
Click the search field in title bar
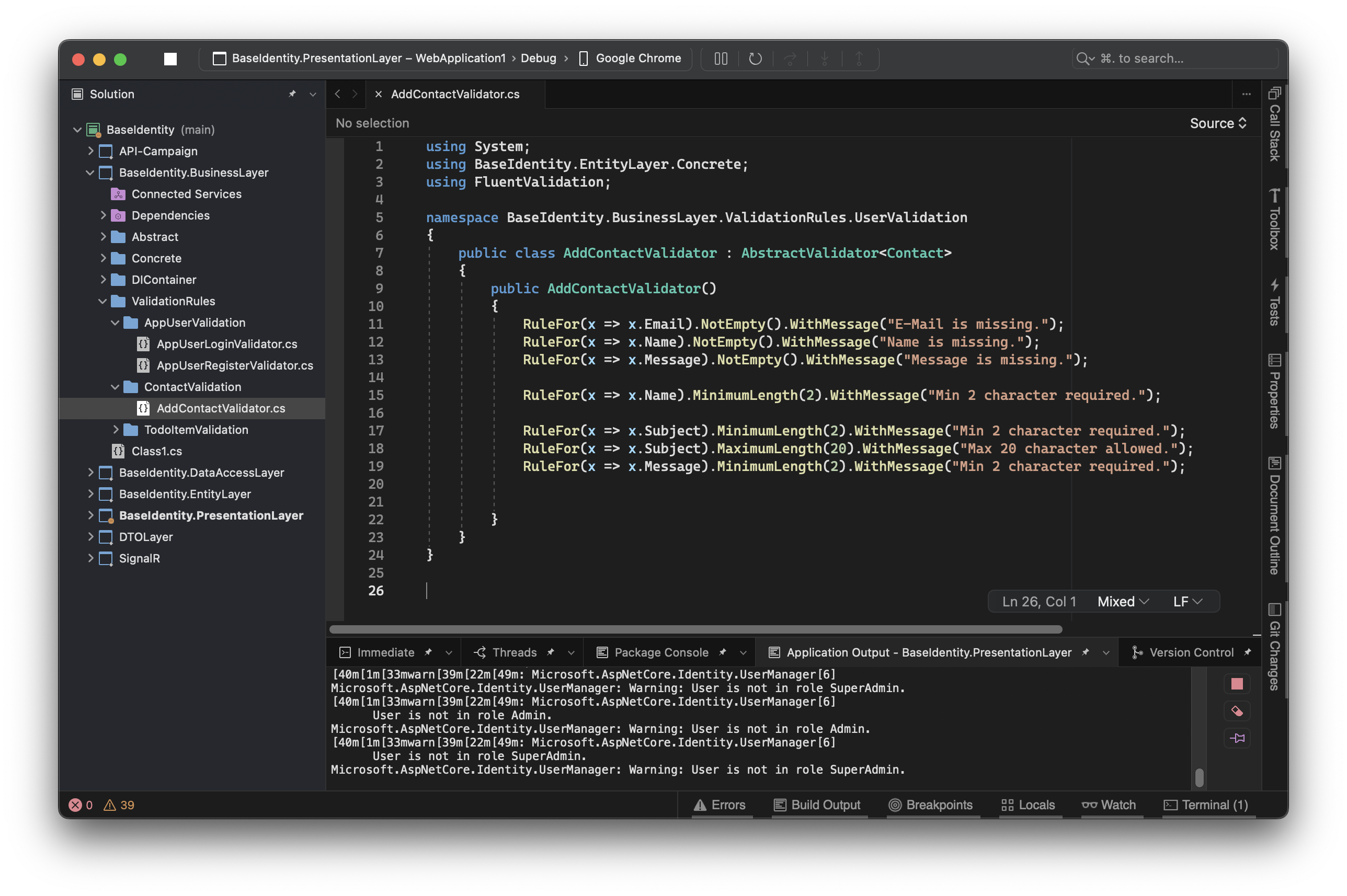pos(1174,58)
